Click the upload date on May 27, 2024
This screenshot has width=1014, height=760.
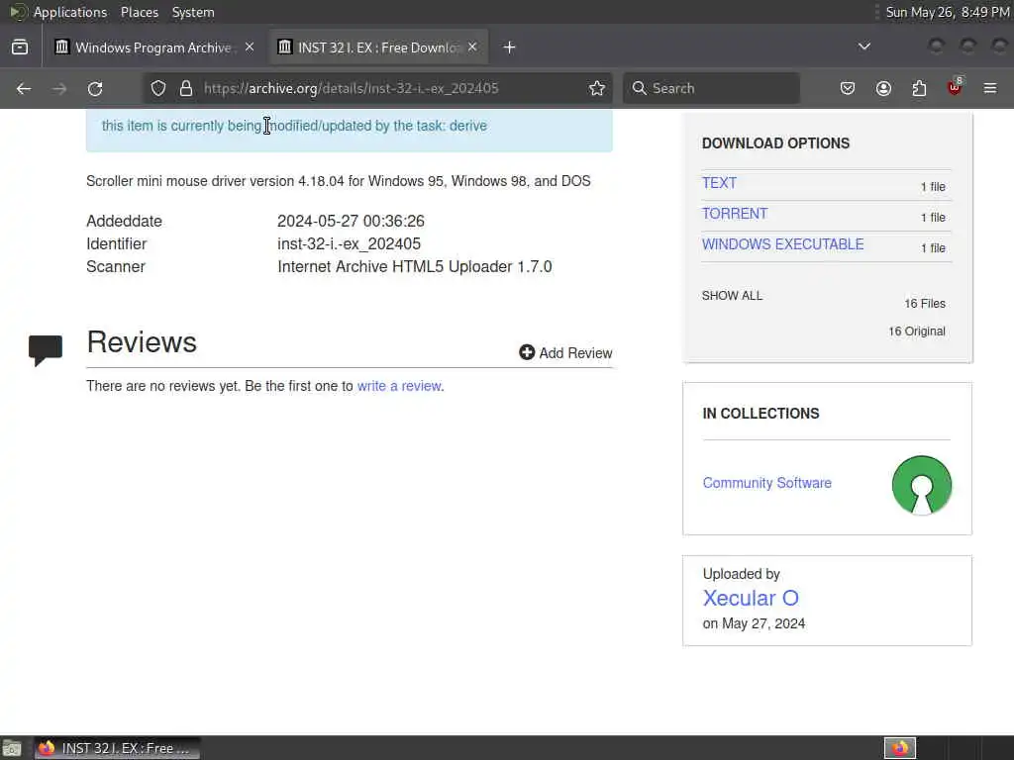coord(754,623)
